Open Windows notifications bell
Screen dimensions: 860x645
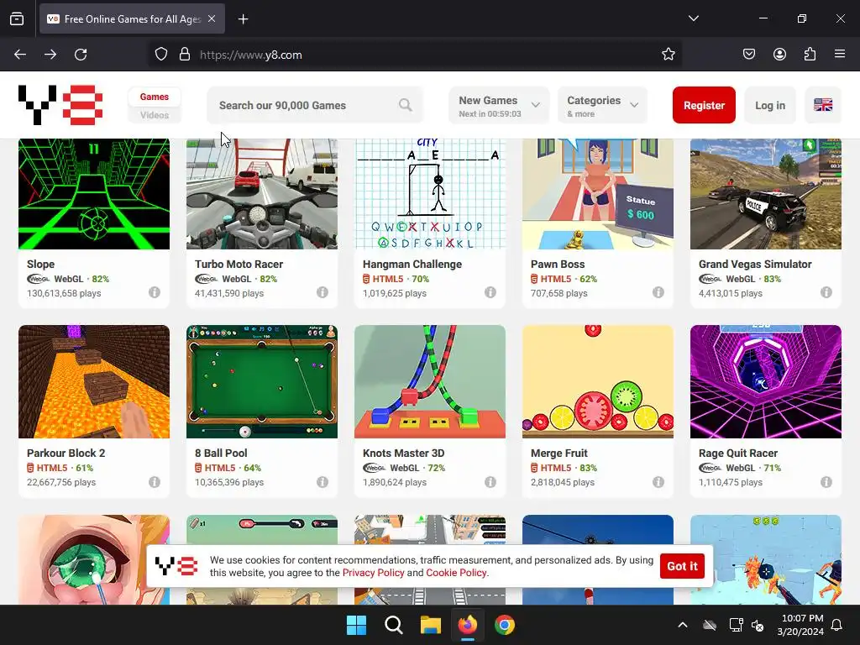[x=837, y=625]
